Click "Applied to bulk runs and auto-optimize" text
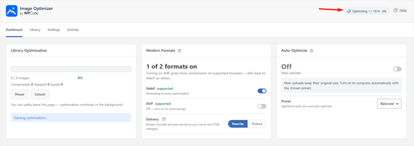This screenshot has width=414, height=146. [x=306, y=106]
